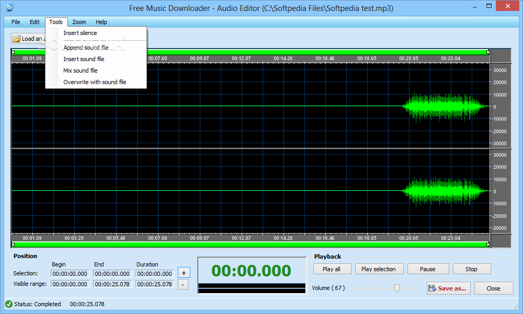Screen dimensions: 523x314
Task: Choose Insert silence from Tools menu
Action: (96, 33)
